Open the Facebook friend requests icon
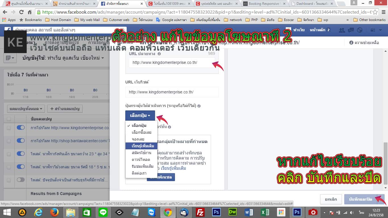Viewport: 388px width, 218px height. point(342,30)
